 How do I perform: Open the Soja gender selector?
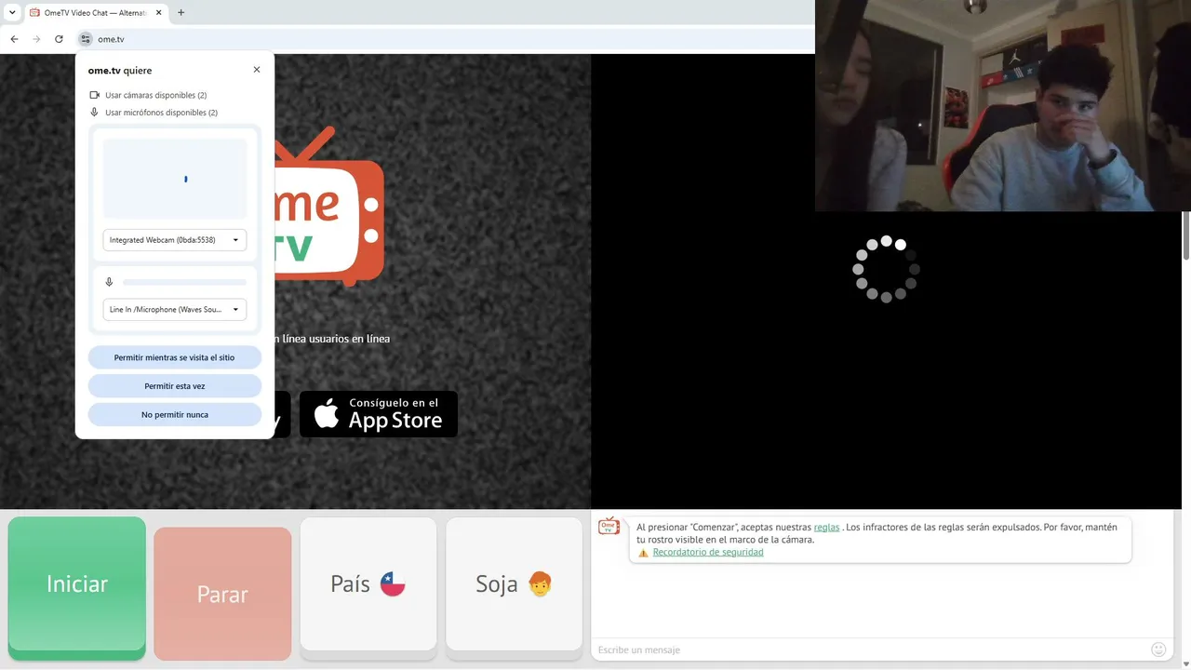[x=515, y=584]
